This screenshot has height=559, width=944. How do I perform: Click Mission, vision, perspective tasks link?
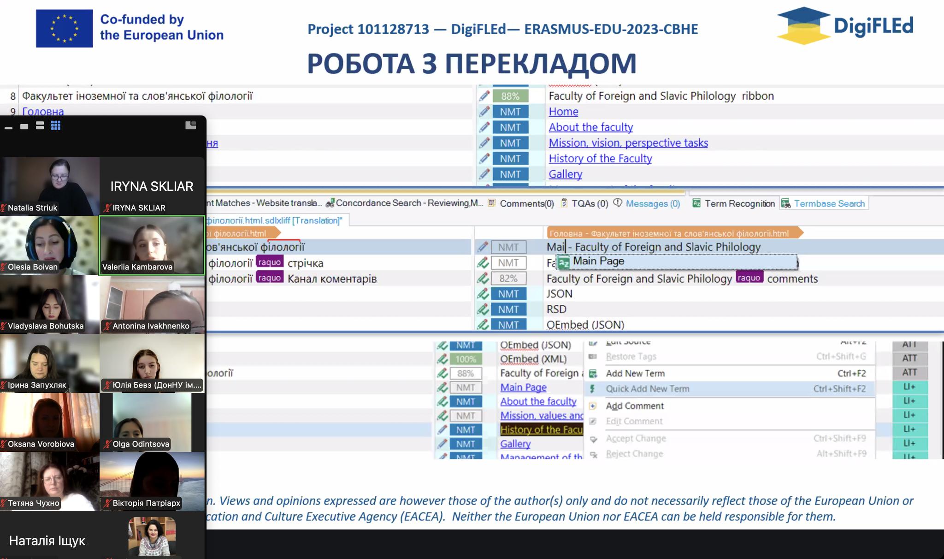(x=628, y=143)
